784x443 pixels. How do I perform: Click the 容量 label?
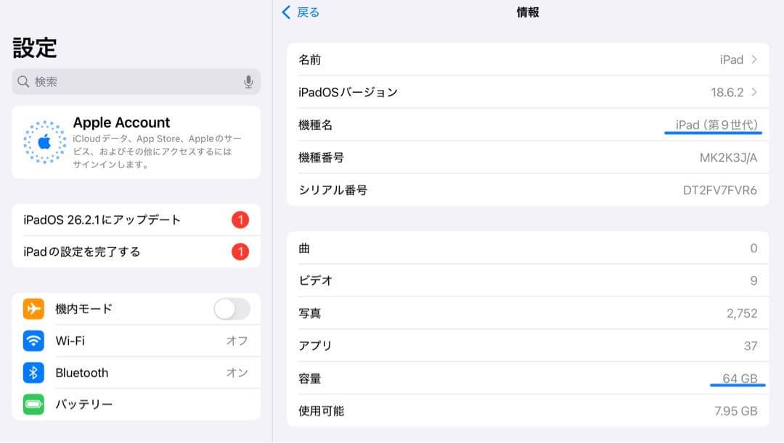point(309,378)
